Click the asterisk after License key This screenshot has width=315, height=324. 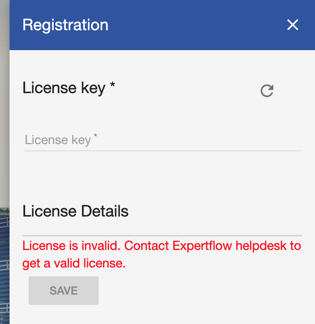tap(112, 86)
